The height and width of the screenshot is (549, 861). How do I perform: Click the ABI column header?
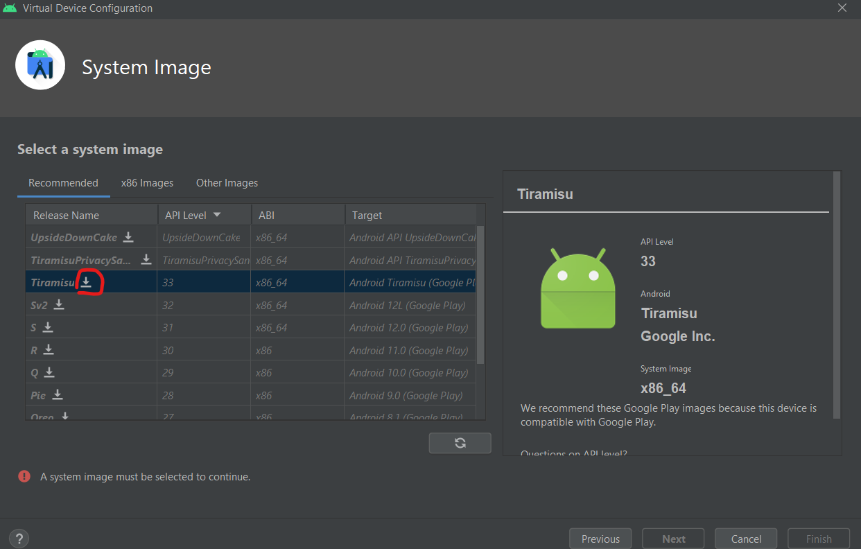(x=297, y=215)
